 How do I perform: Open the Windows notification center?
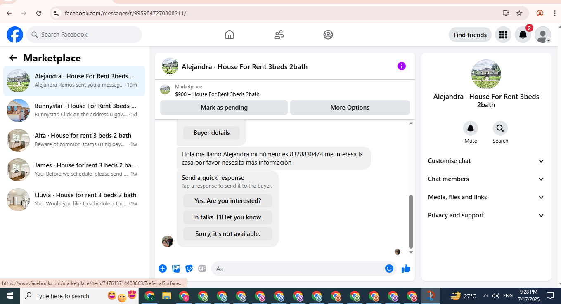coord(550,296)
